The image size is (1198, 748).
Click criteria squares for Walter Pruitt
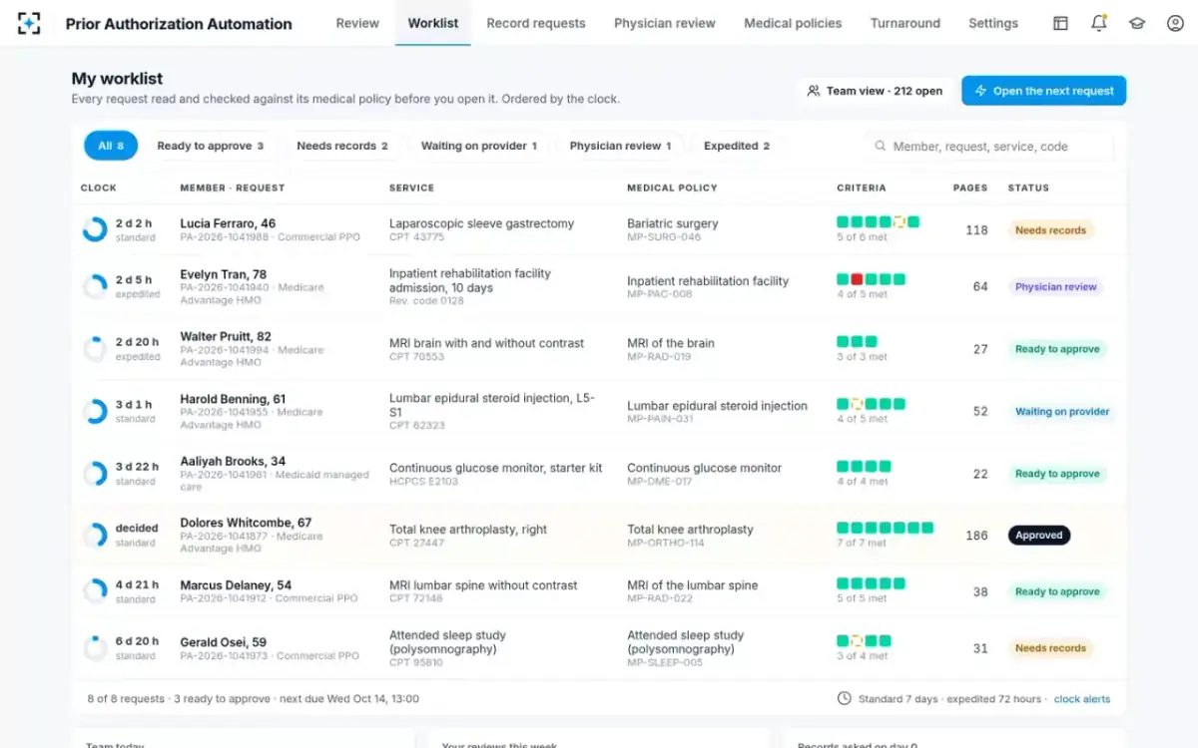857,342
